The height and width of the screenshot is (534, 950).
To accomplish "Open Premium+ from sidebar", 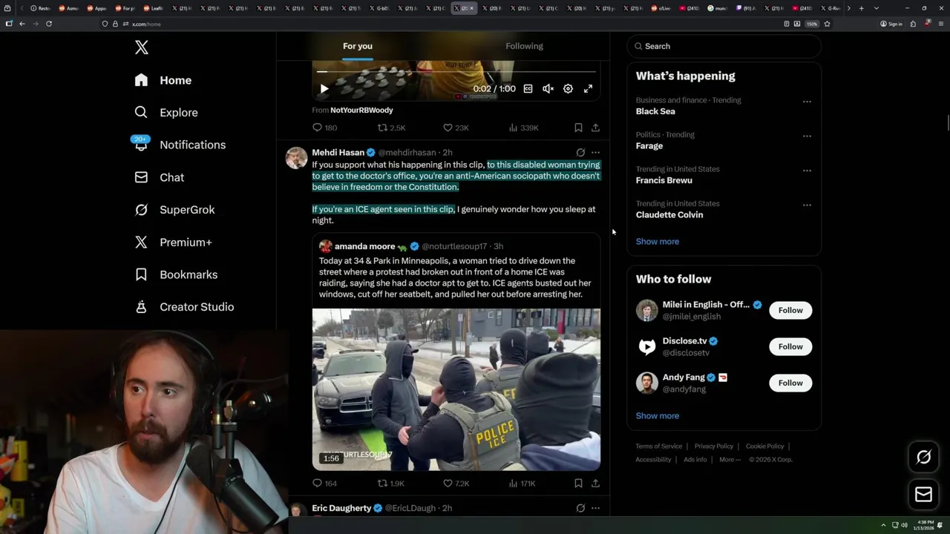I will point(173,242).
